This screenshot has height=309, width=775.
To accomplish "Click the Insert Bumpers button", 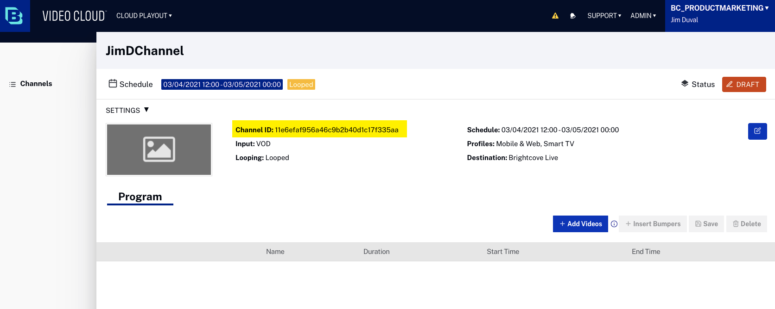I will click(x=653, y=224).
